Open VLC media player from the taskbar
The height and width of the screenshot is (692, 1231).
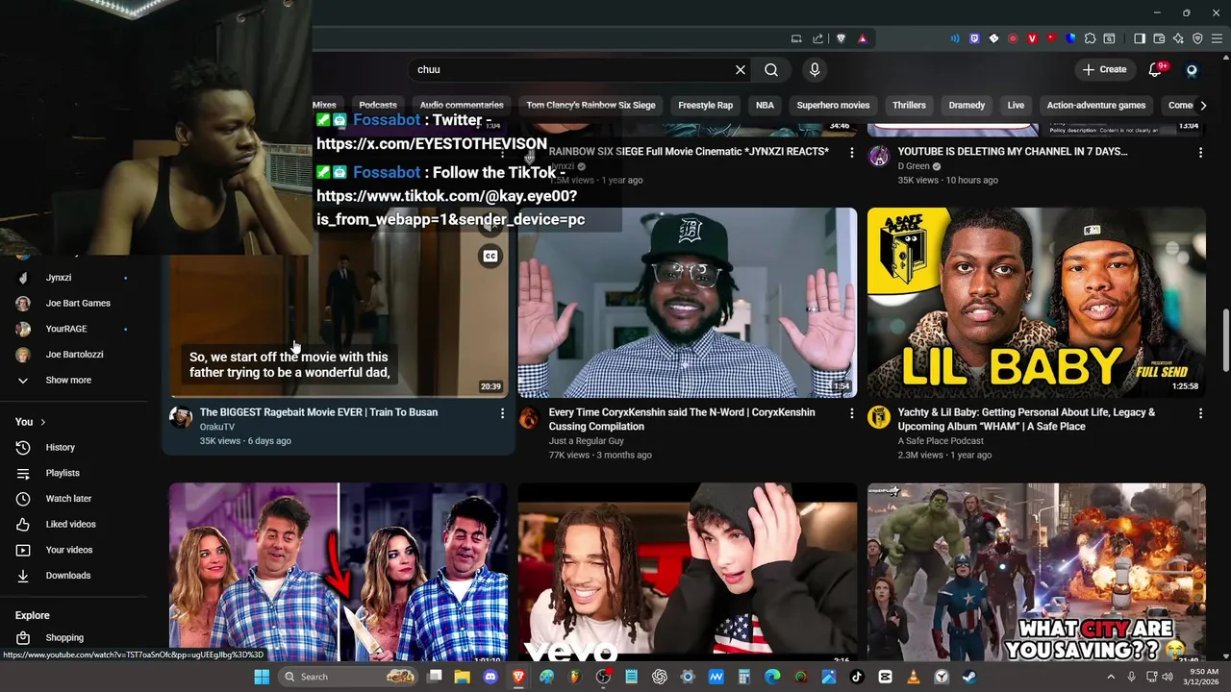913,677
